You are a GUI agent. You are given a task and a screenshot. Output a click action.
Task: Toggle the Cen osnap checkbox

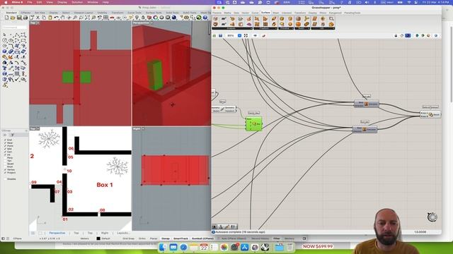point(5,152)
